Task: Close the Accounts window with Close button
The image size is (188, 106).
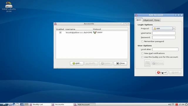Action: (120, 63)
